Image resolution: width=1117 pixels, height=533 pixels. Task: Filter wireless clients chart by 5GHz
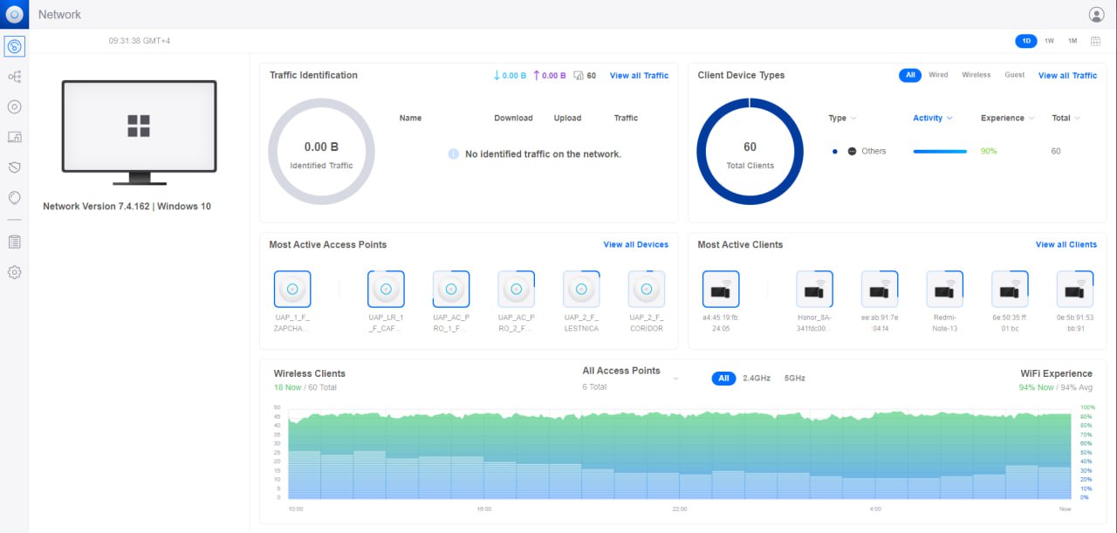click(794, 378)
